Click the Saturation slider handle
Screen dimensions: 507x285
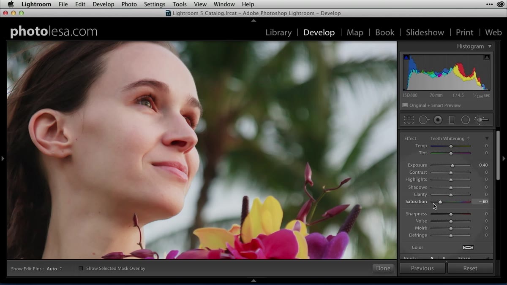(440, 202)
